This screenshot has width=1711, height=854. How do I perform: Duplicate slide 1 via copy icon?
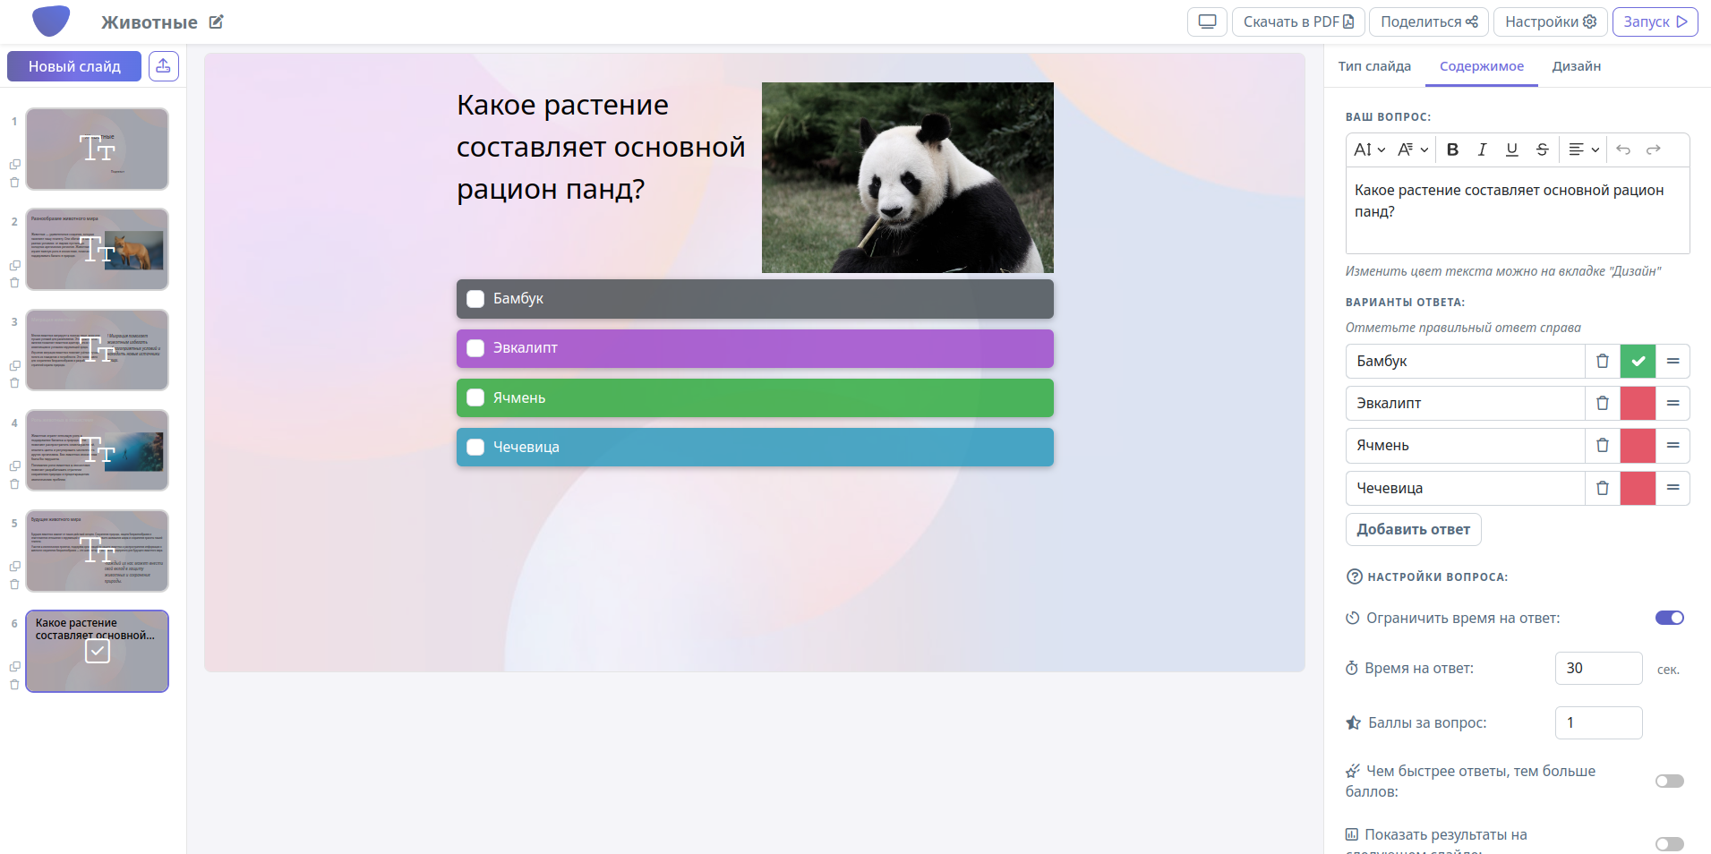coord(14,165)
